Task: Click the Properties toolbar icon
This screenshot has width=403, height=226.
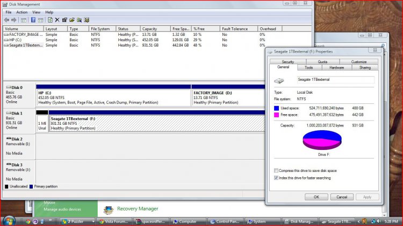Action: click(64, 20)
